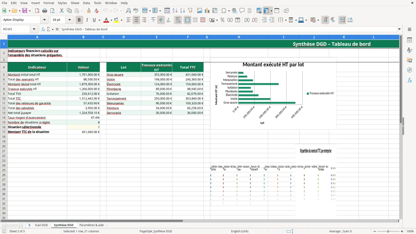
Task: Click Clear Direct Formatting icon
Action: (x=96, y=11)
